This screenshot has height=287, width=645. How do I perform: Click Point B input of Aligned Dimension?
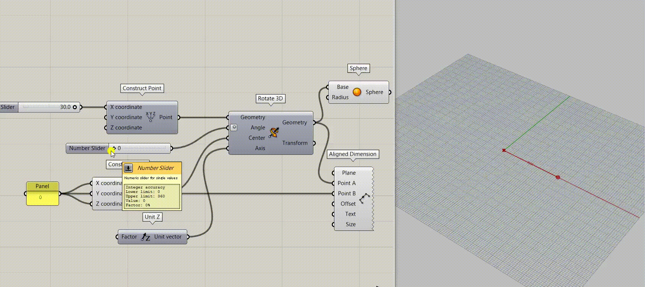pos(347,193)
